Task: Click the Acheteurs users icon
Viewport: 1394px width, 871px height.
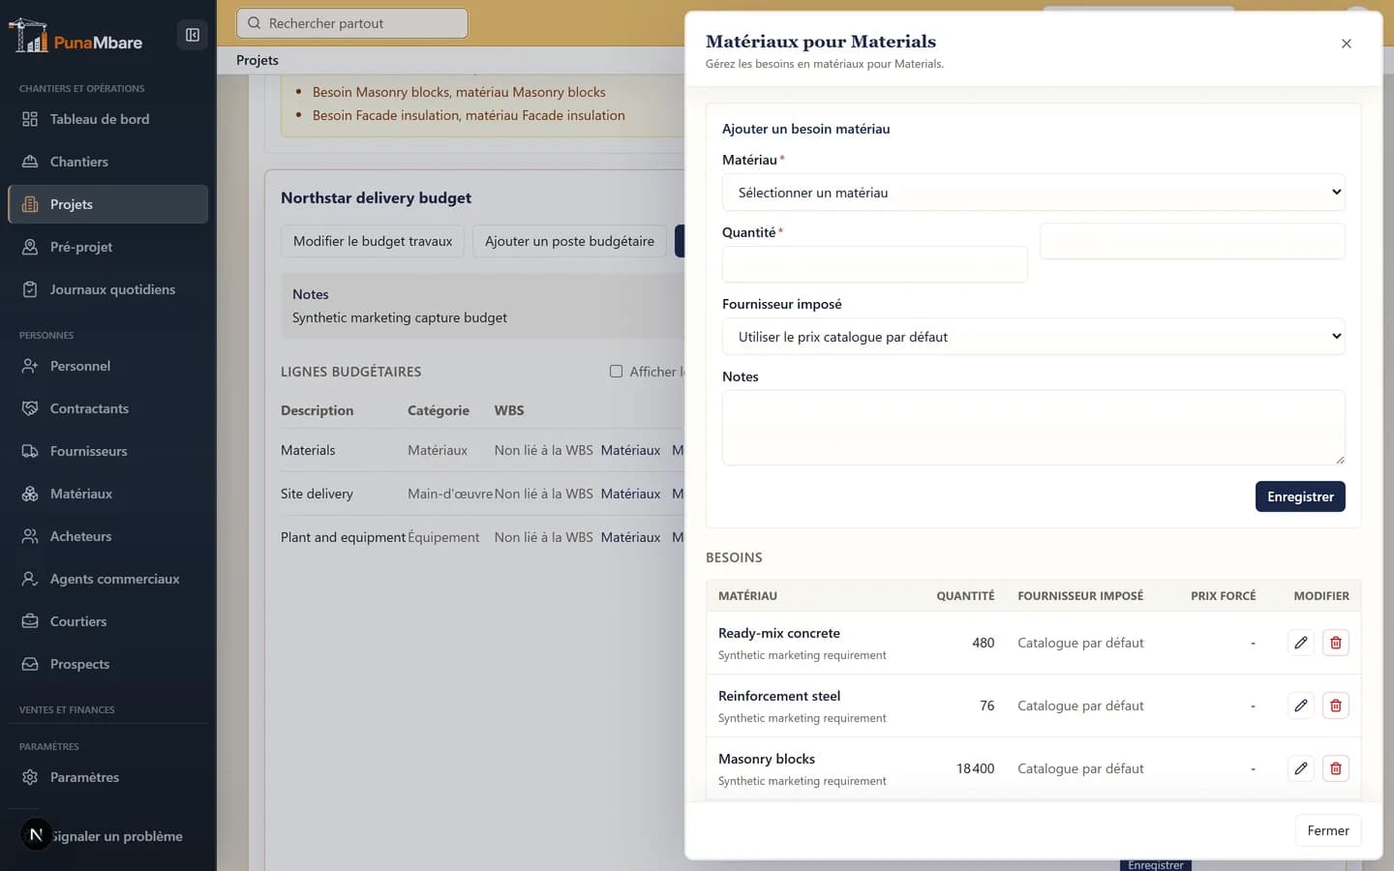Action: tap(30, 536)
